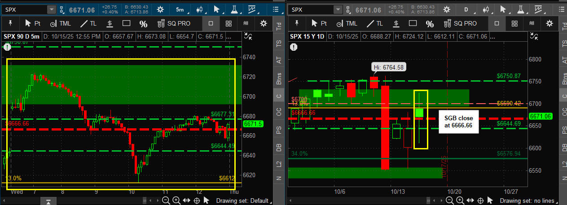This screenshot has height=205, width=567.
Task: Open the Trd side tab of left chart
Action: click(x=279, y=26)
